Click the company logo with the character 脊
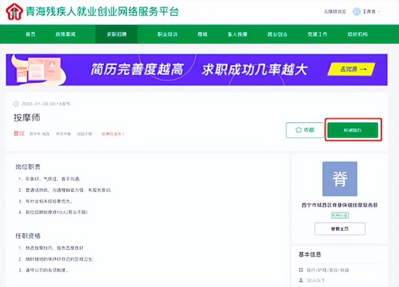399x287 pixels. pyautogui.click(x=339, y=179)
